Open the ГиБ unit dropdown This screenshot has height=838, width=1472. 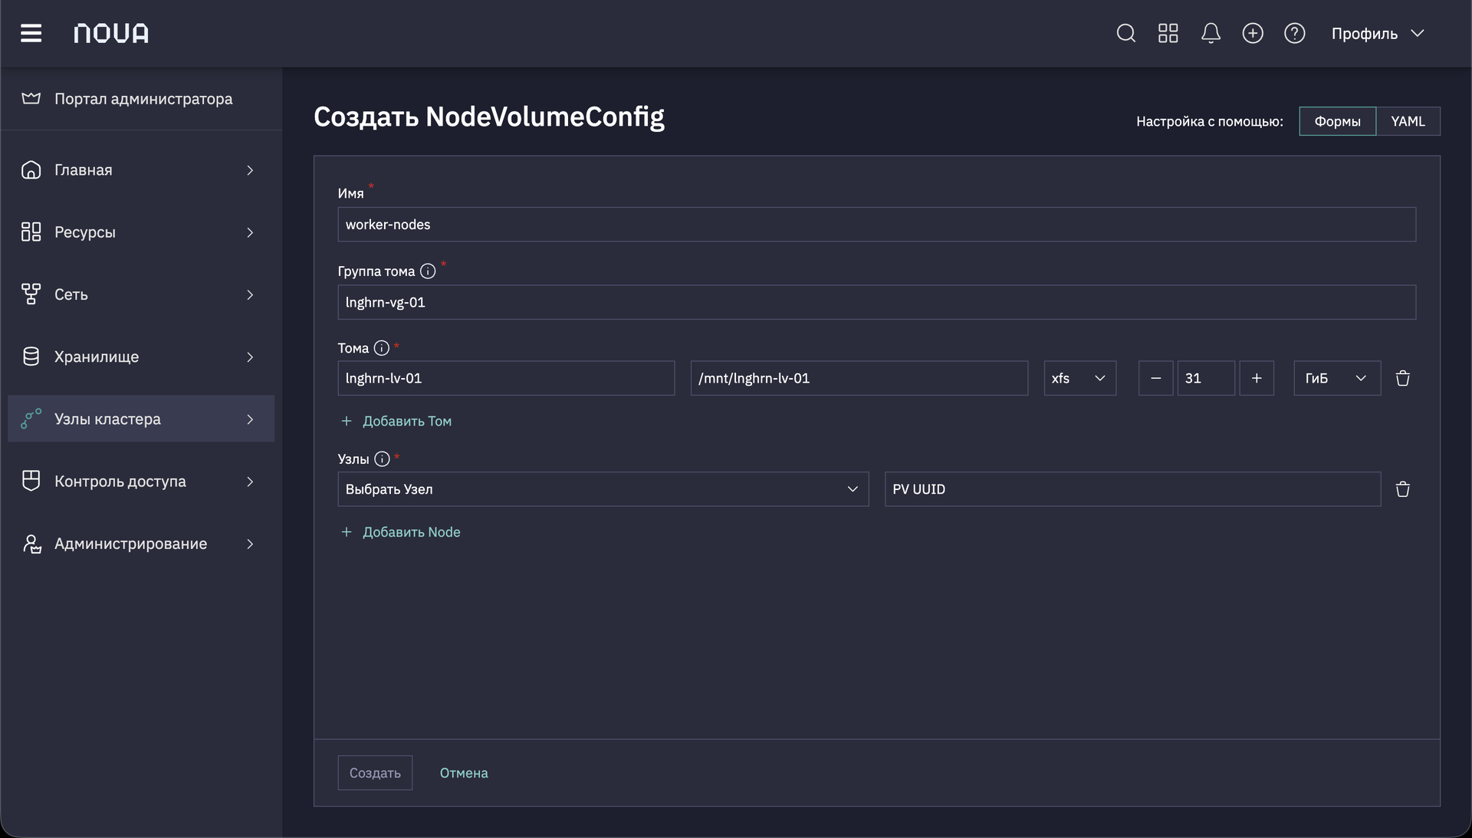click(1337, 378)
